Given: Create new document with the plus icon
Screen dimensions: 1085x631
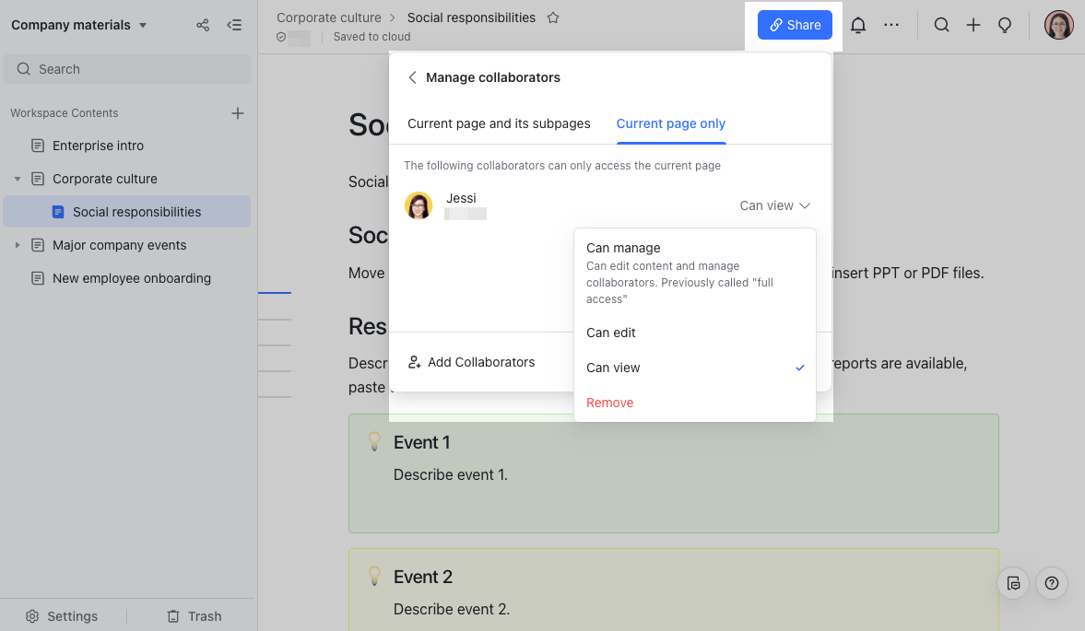Looking at the screenshot, I should pos(973,25).
